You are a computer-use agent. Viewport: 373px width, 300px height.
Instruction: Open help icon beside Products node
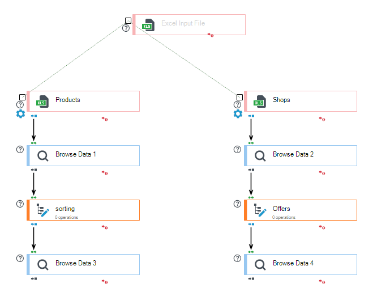pyautogui.click(x=20, y=104)
